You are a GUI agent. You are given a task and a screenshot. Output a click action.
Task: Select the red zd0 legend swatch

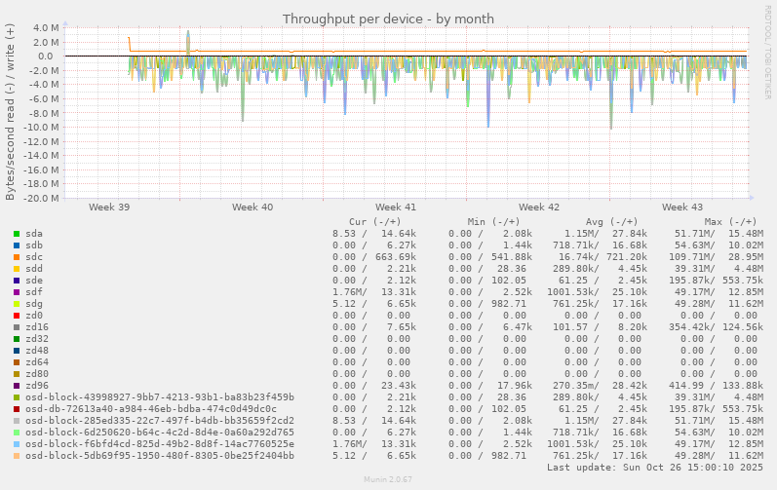point(17,316)
